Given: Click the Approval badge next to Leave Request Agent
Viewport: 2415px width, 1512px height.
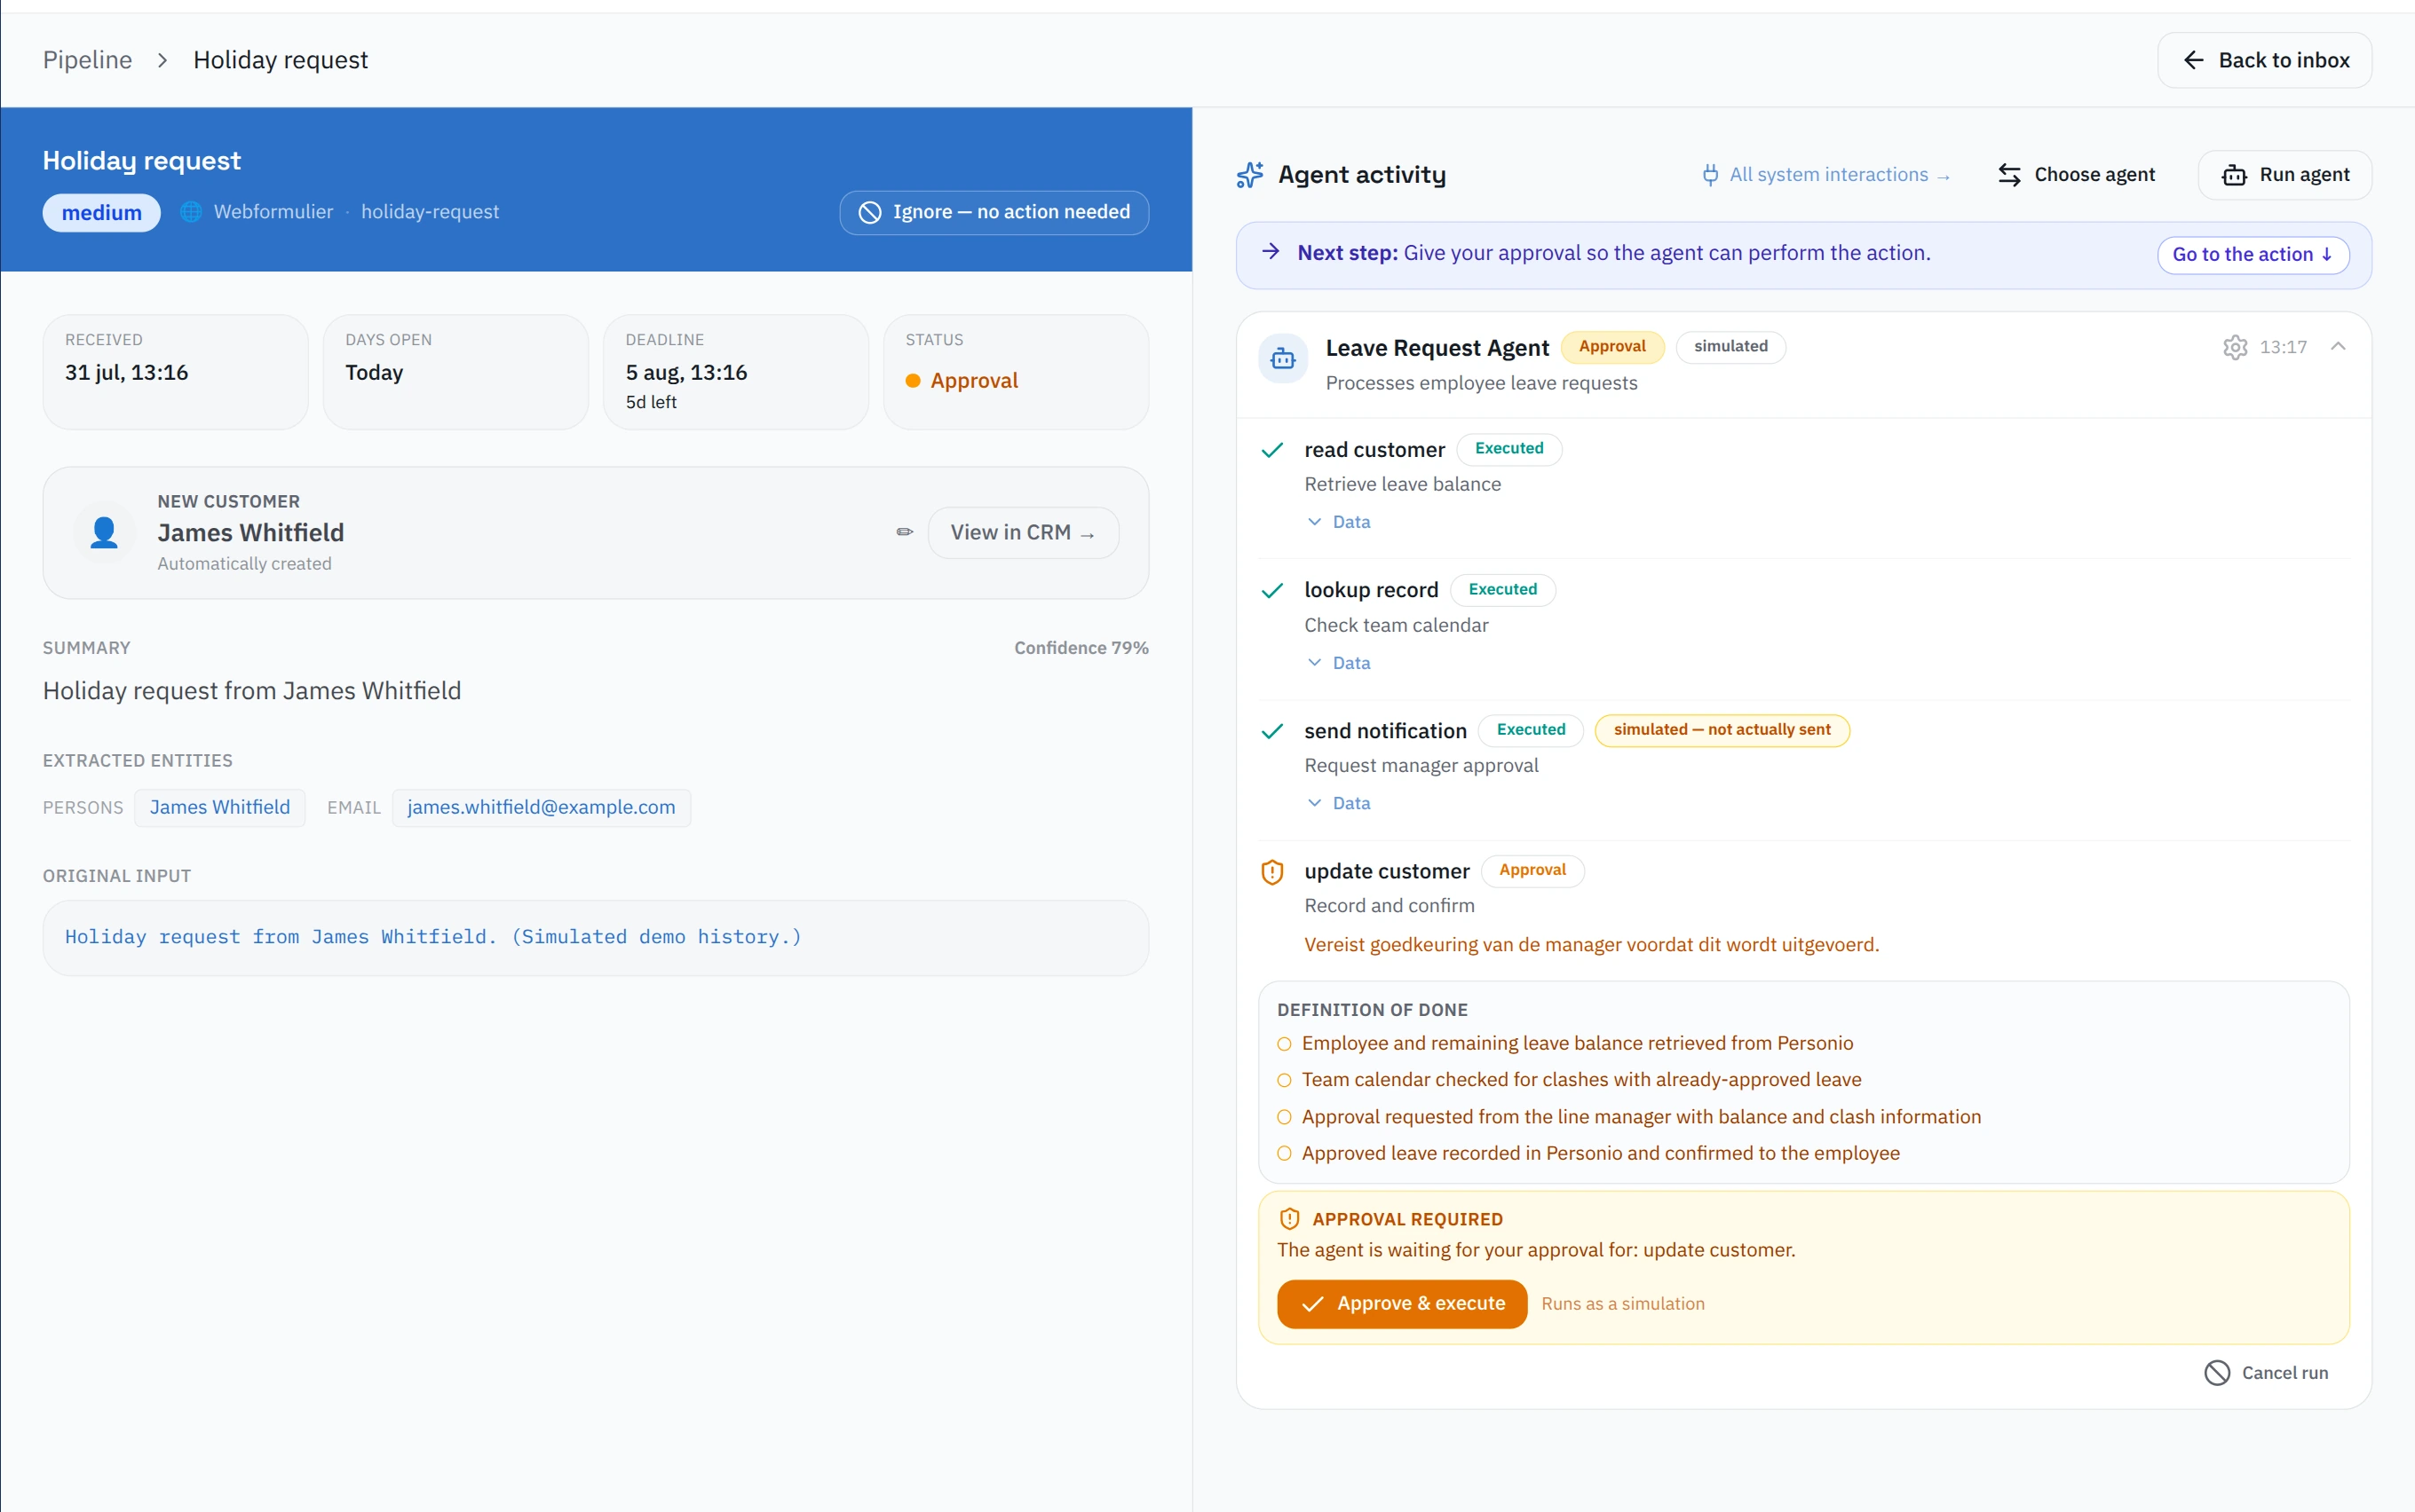Looking at the screenshot, I should pos(1611,347).
